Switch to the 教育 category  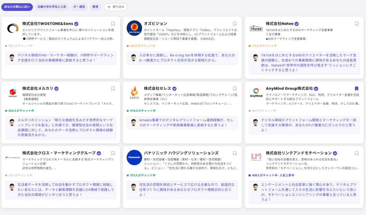[95, 7]
